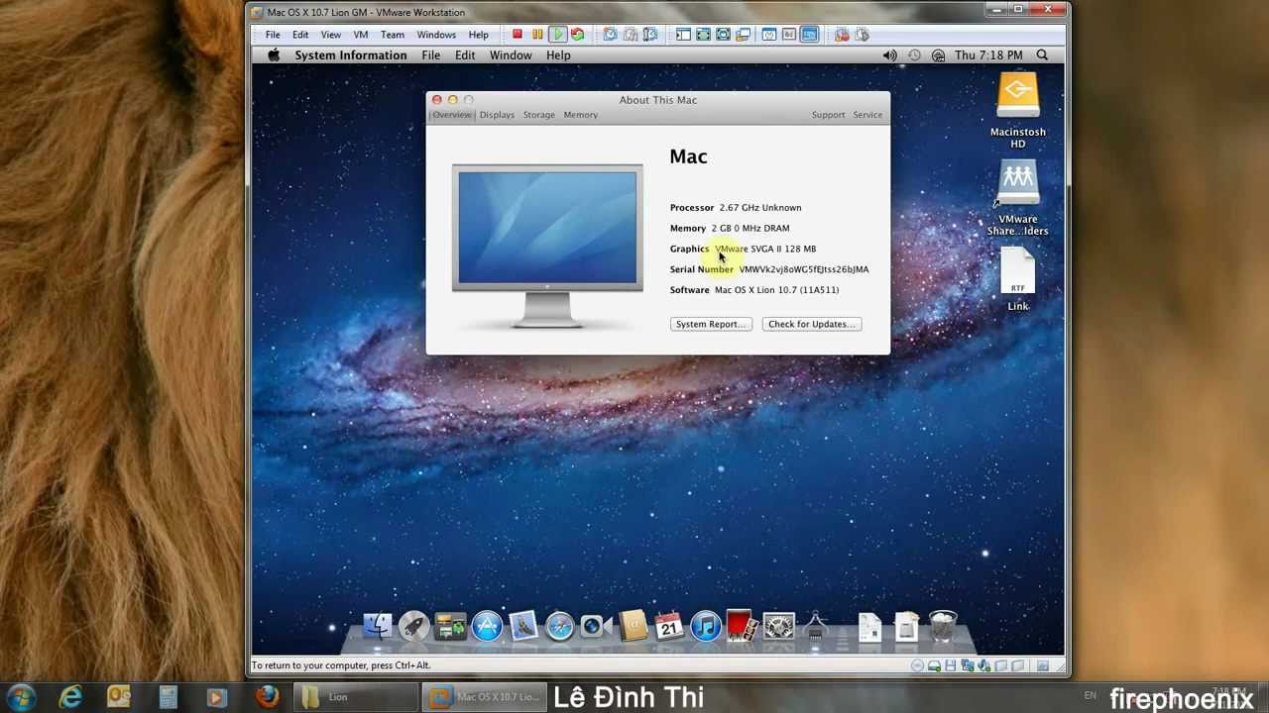1269x713 pixels.
Task: Click the Windows Start orb
Action: 21,697
